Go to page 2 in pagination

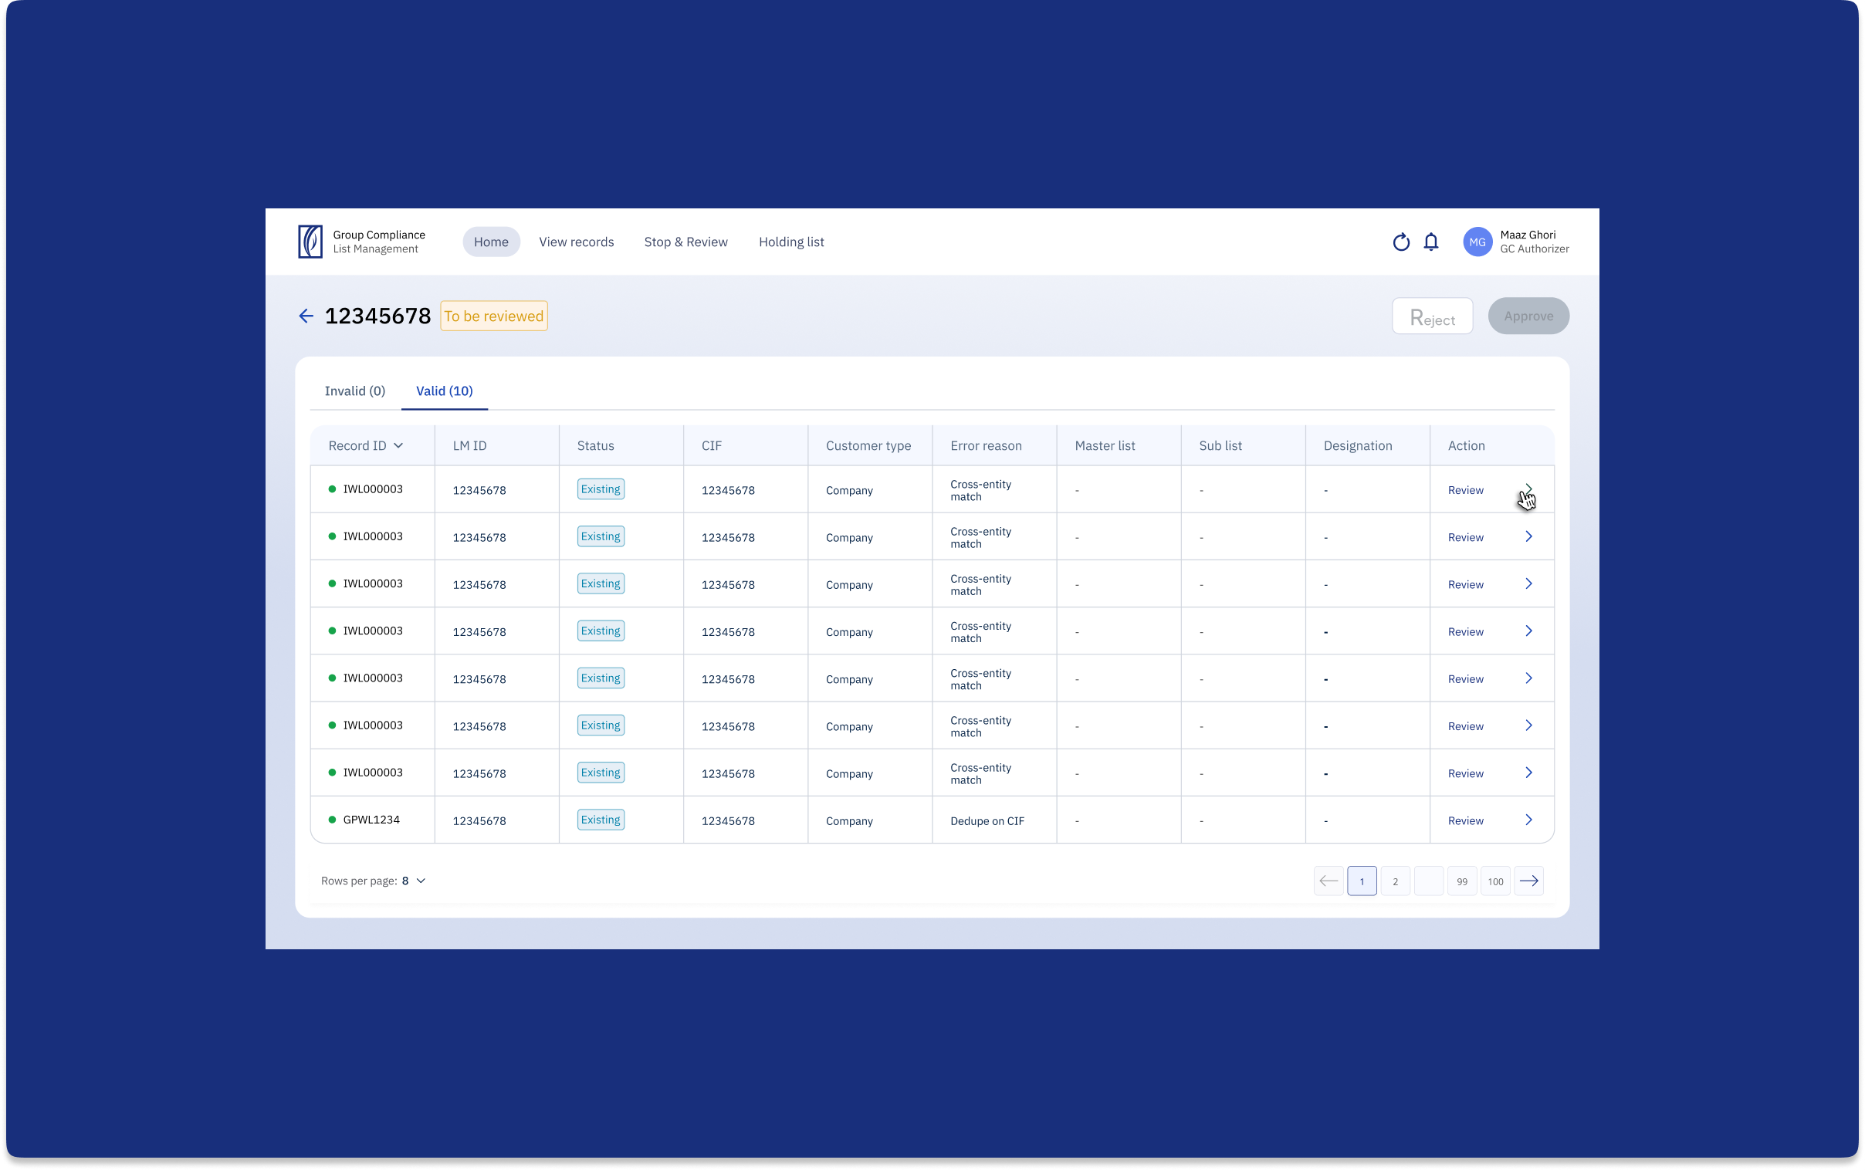click(x=1394, y=881)
